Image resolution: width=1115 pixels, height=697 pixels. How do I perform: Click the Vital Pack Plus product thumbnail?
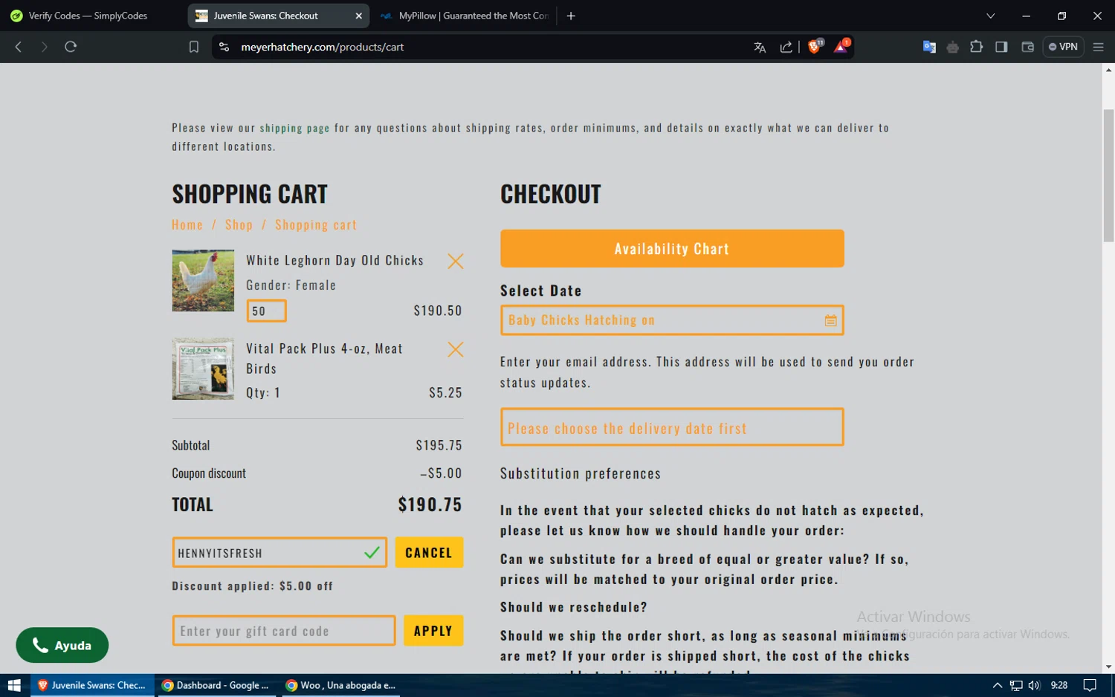point(203,369)
